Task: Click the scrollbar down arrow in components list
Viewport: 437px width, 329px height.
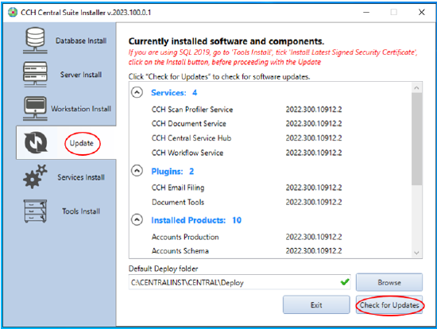Action: (x=416, y=253)
